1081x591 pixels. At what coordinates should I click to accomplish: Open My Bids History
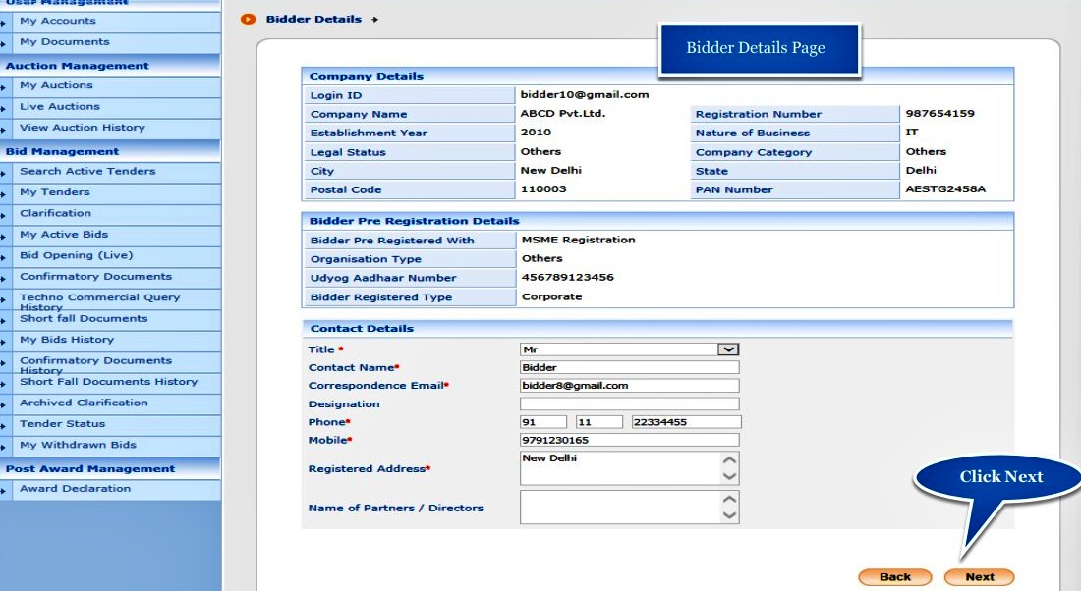click(x=67, y=340)
